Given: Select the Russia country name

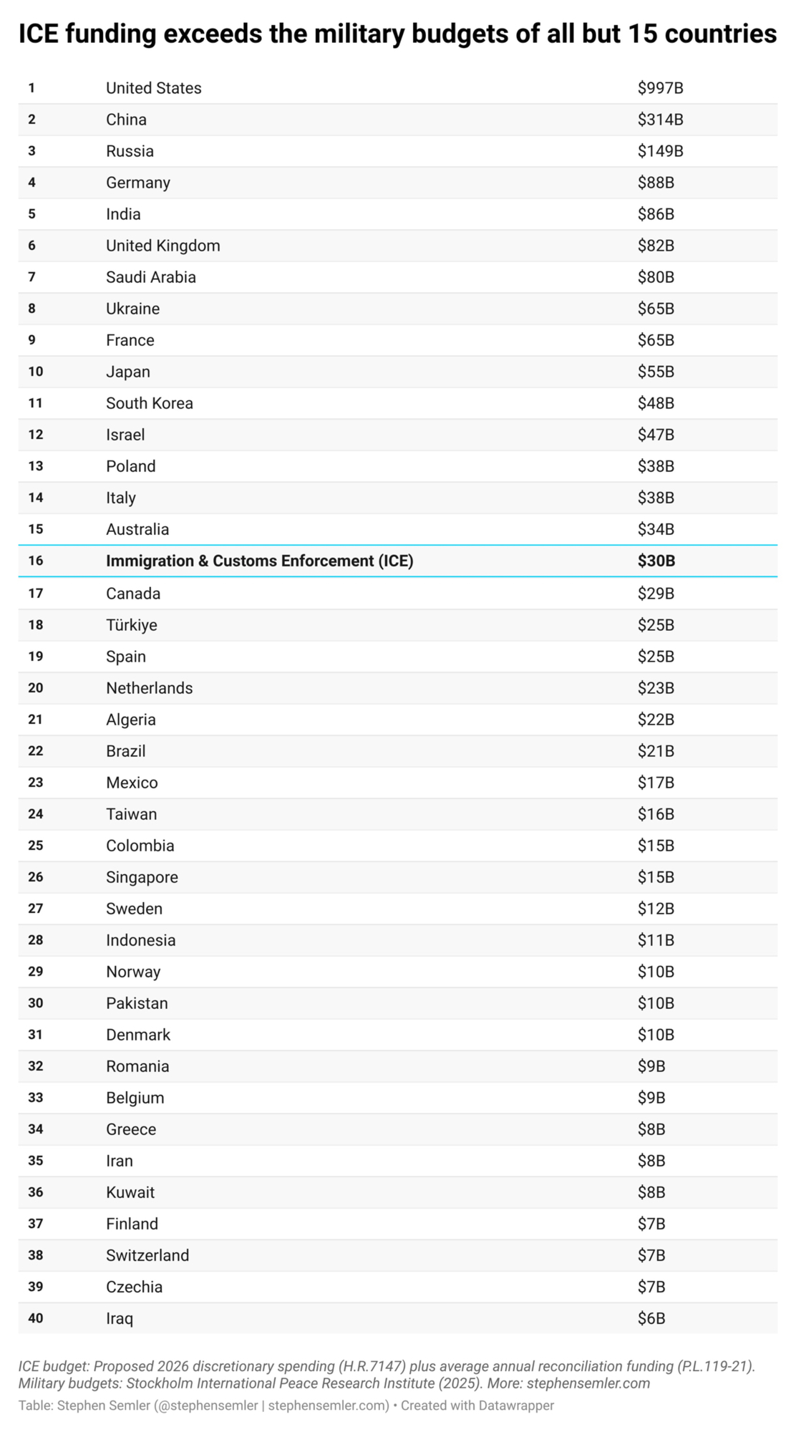Looking at the screenshot, I should (x=130, y=151).
